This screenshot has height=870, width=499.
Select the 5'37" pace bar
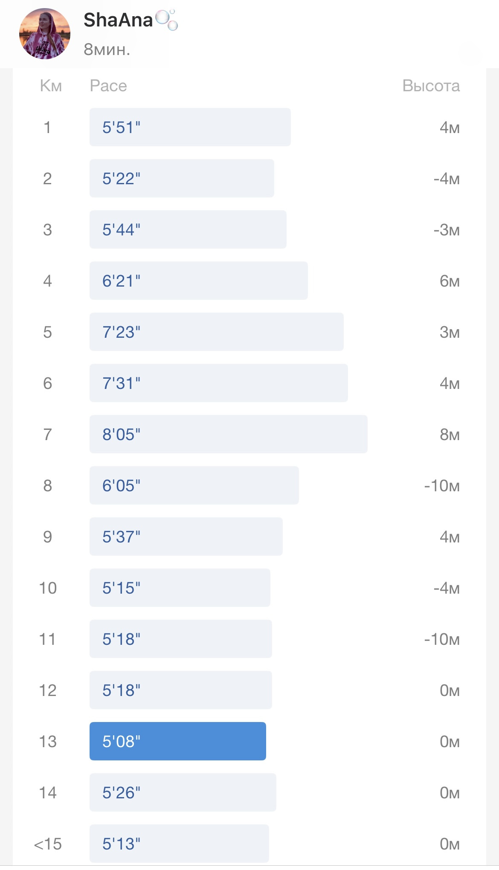[x=186, y=536]
